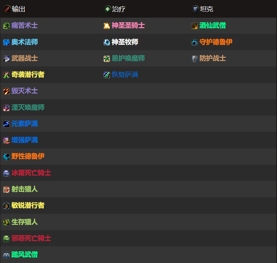Click the Holy Paladin (神圣圣骑士) spec icon
This screenshot has height=263, width=277.
[107, 26]
